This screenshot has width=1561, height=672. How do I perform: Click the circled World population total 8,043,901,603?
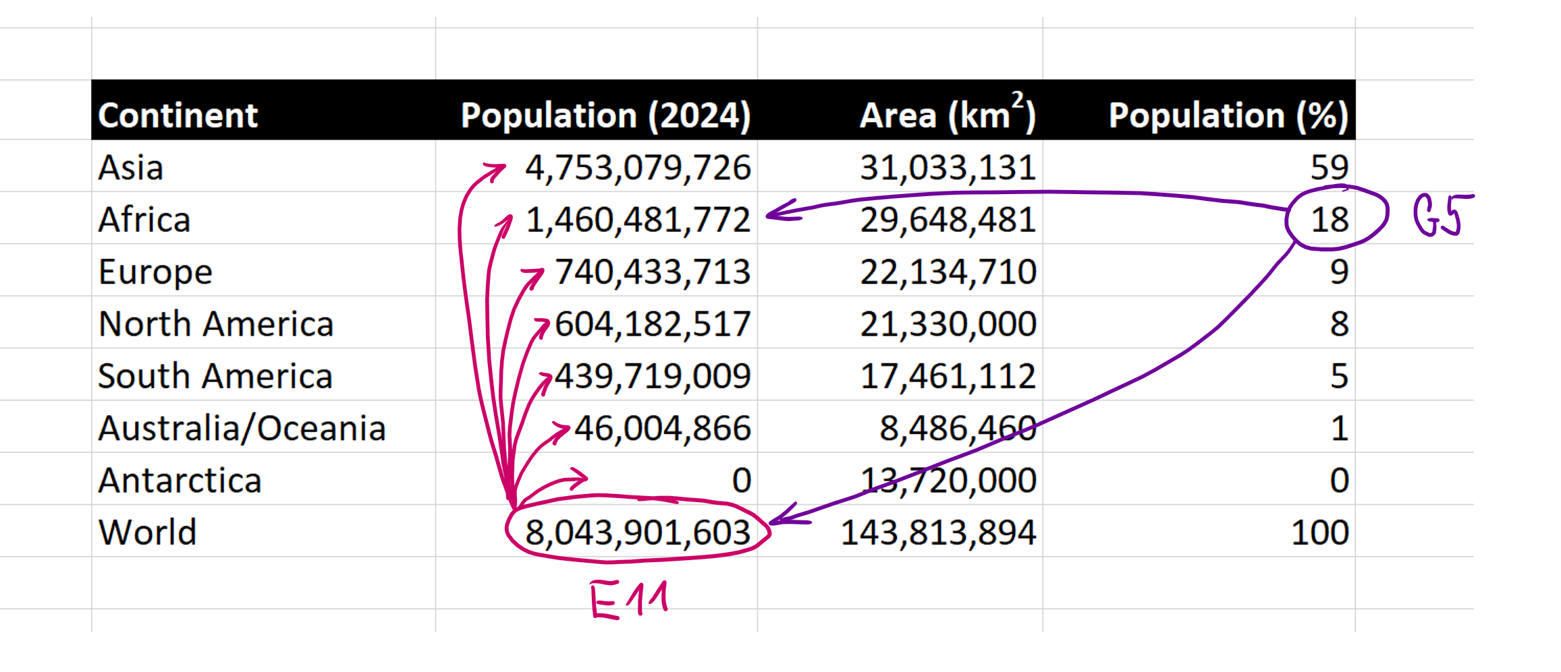coord(637,532)
